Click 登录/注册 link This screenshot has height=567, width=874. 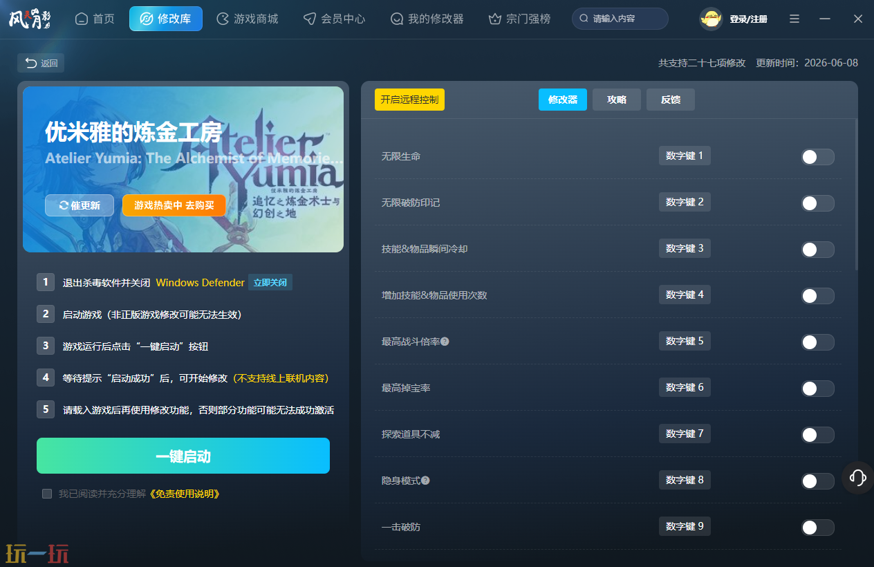click(748, 19)
